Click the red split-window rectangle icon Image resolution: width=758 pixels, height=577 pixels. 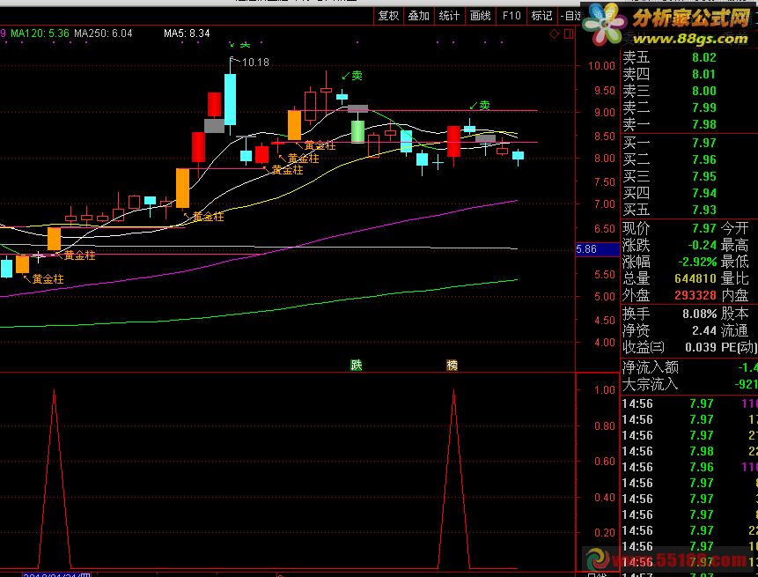point(569,33)
